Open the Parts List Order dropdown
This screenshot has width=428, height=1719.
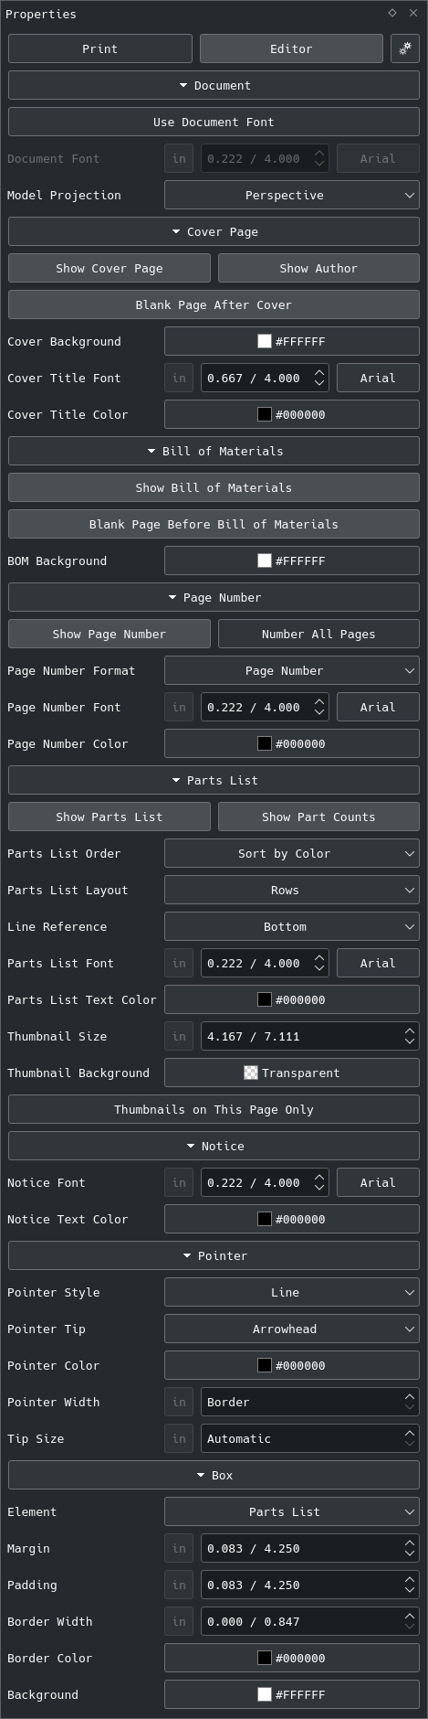point(292,853)
